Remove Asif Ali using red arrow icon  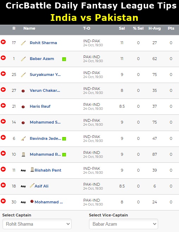3,185
